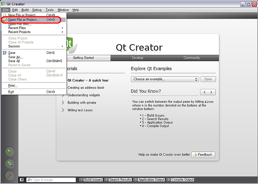This screenshot has width=258, height=184.
Task: Switch to the Develop tab
Action: click(138, 58)
